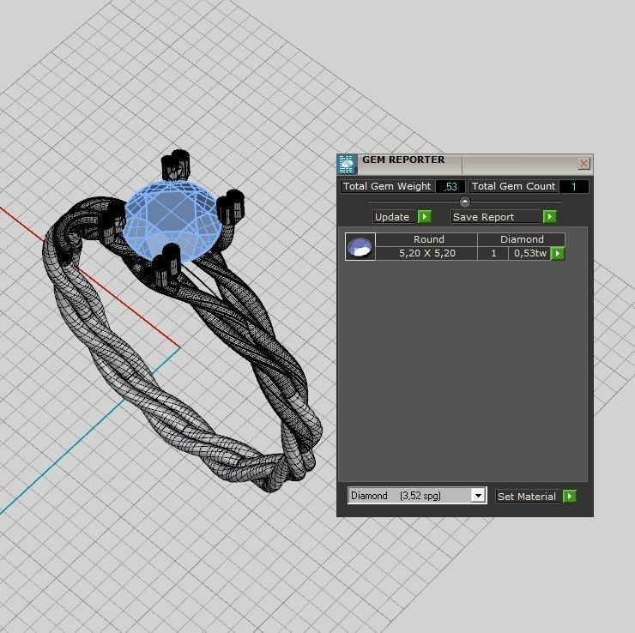
Task: Click the Diamond material header cell
Action: point(522,239)
